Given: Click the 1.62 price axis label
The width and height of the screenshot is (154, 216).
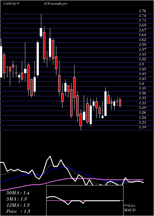Looking at the screenshot, I should click(x=142, y=40).
